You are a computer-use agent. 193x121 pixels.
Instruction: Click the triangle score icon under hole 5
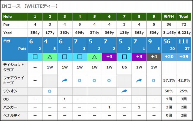(x=94, y=57)
